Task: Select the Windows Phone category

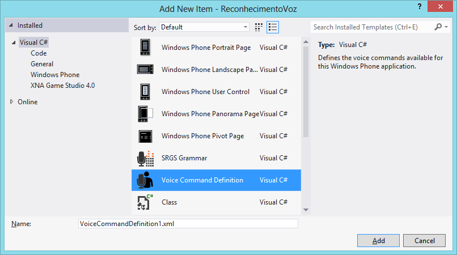Action: (55, 75)
